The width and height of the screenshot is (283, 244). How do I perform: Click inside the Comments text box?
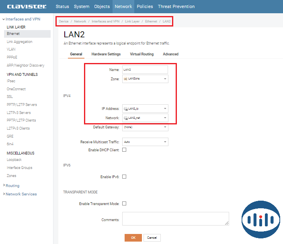[x=175, y=219]
